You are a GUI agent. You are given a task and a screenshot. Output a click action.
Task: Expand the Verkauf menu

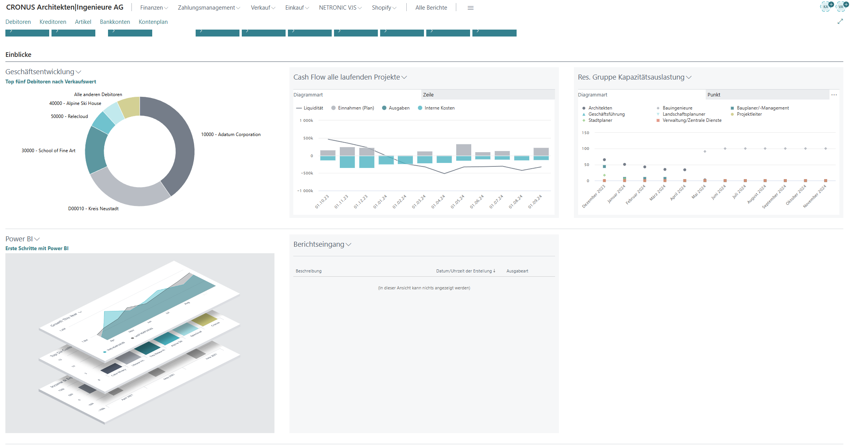coord(263,8)
